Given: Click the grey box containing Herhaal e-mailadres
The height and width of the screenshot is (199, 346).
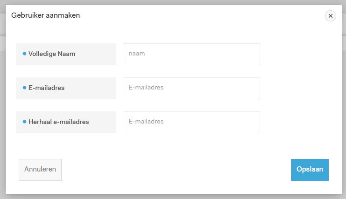Looking at the screenshot, I should point(66,122).
